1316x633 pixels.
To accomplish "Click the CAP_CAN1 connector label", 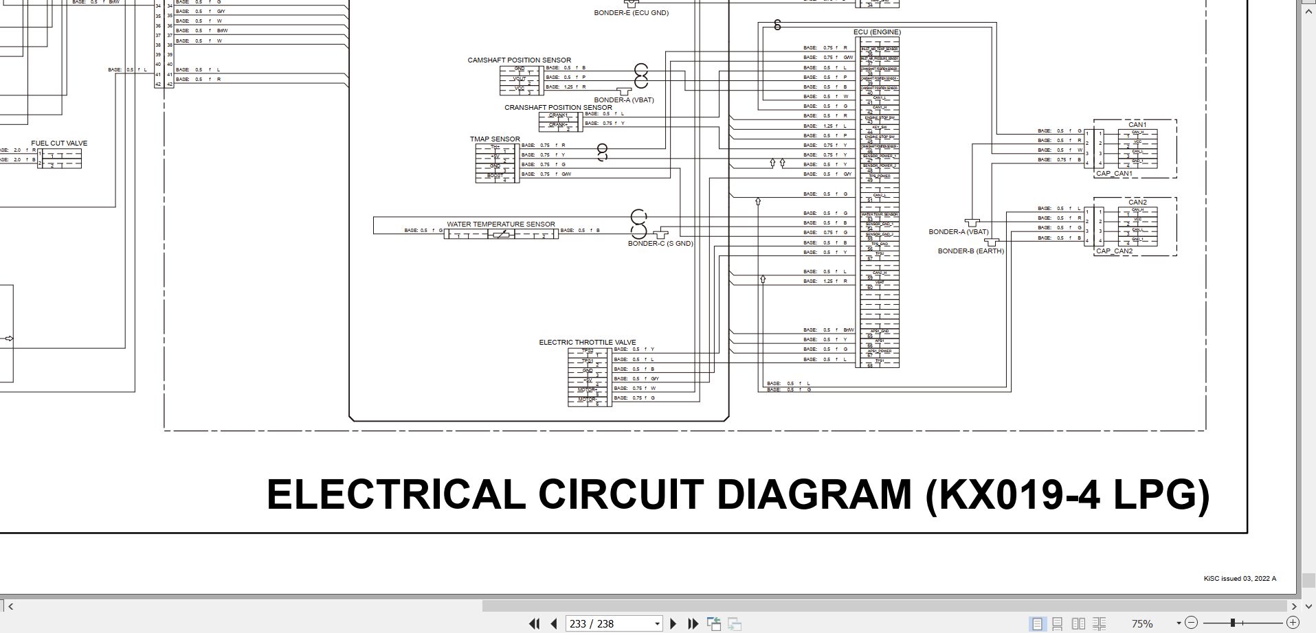I will pyautogui.click(x=1114, y=174).
